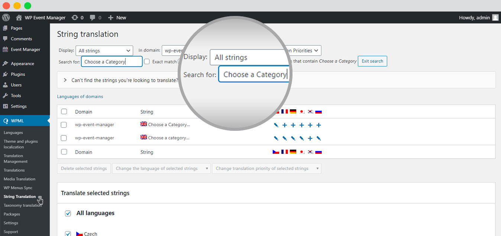Screen dimensions: 501x236
Task: Click the Czech flag in the table footer row
Action: coord(276,152)
